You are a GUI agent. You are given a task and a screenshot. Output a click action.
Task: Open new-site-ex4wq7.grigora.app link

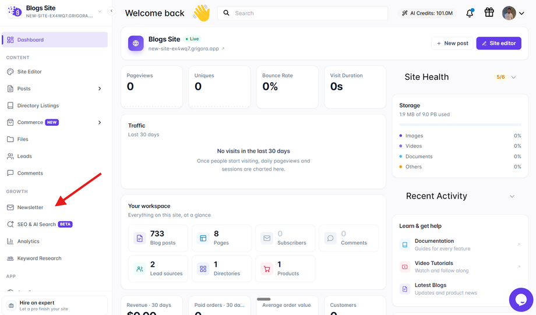[186, 48]
